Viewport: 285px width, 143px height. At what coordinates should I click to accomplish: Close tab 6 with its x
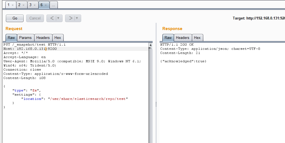pyautogui.click(x=46, y=5)
